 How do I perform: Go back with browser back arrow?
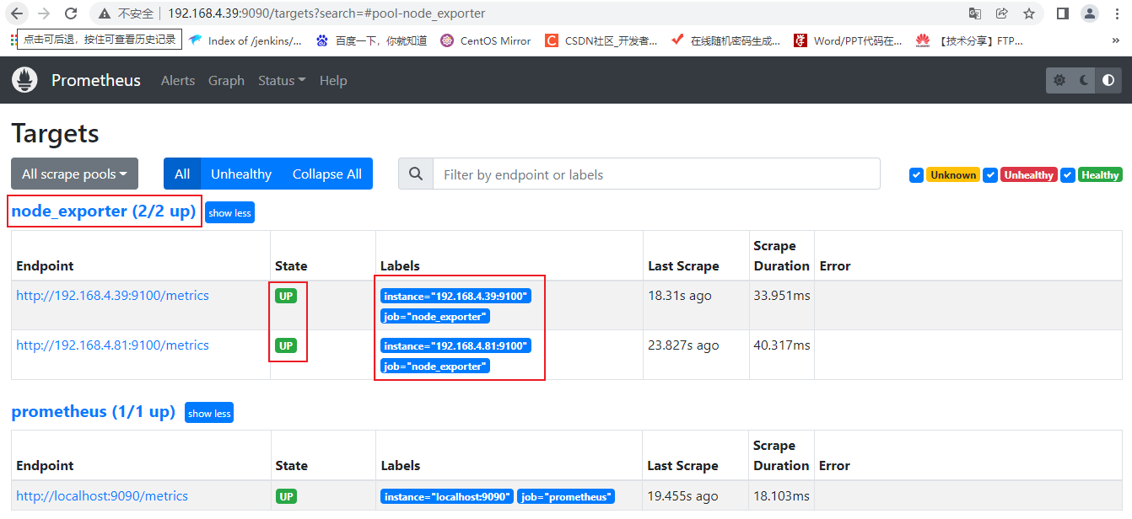(17, 13)
